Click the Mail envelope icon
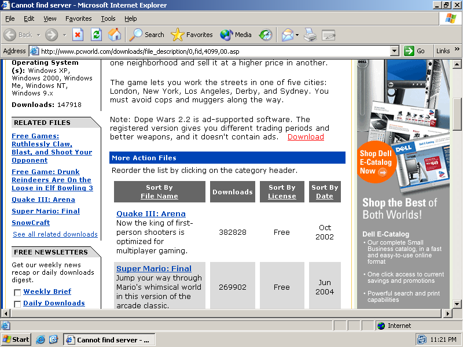This screenshot has width=463, height=347. [287, 35]
